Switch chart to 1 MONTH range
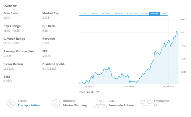 tap(105, 14)
